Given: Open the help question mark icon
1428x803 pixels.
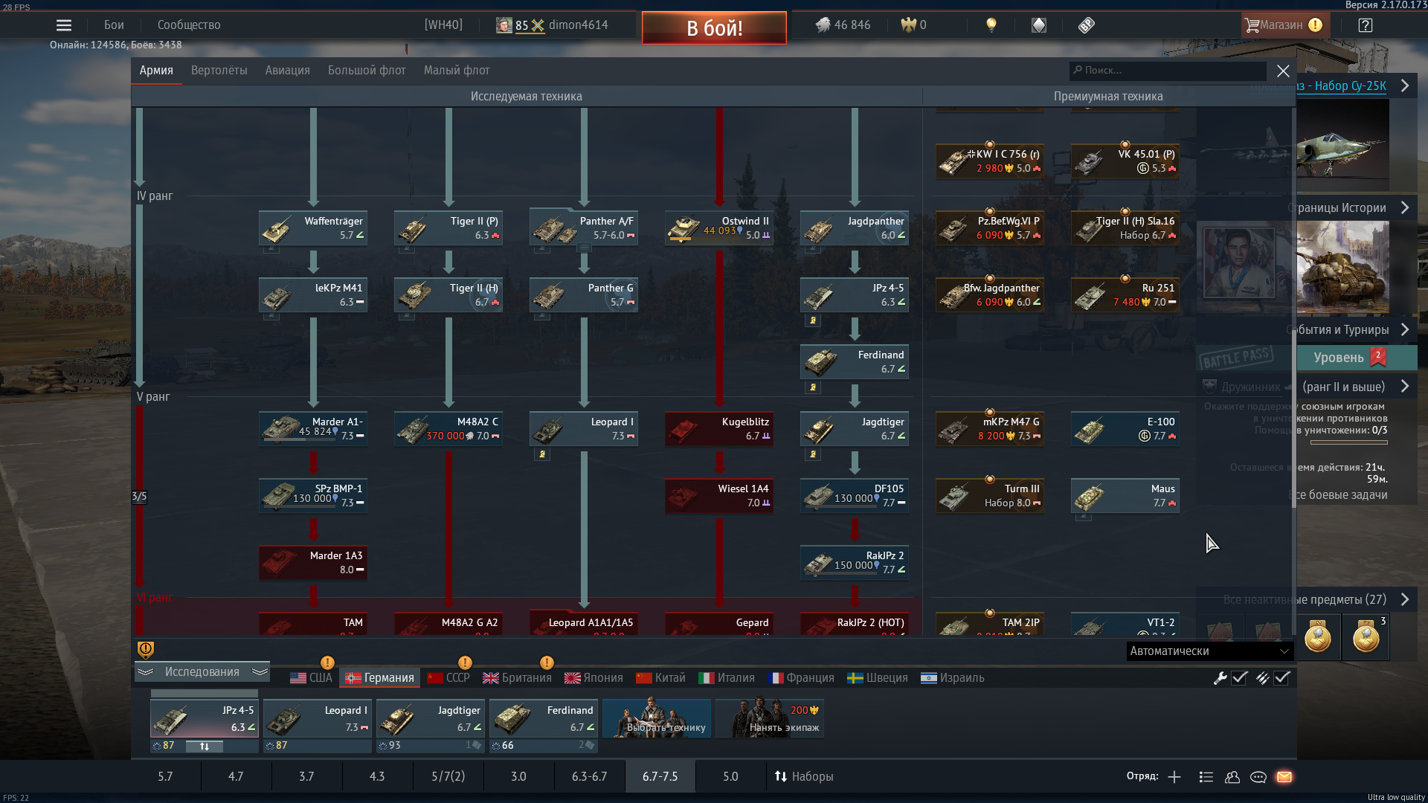Looking at the screenshot, I should point(1365,25).
